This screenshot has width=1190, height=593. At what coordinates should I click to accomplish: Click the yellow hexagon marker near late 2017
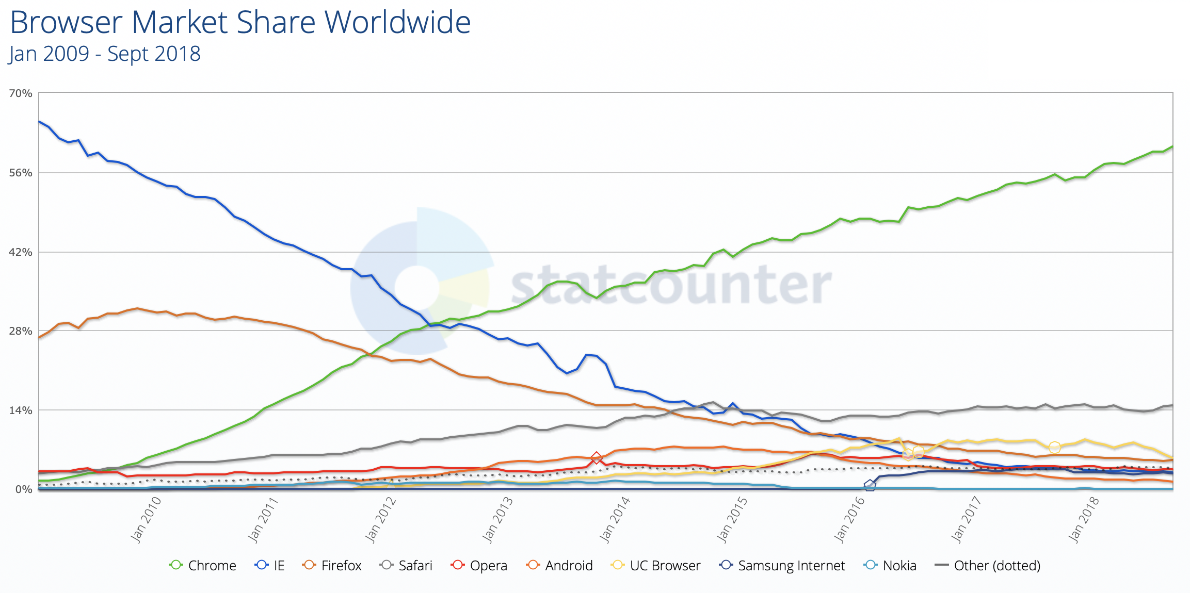1055,447
